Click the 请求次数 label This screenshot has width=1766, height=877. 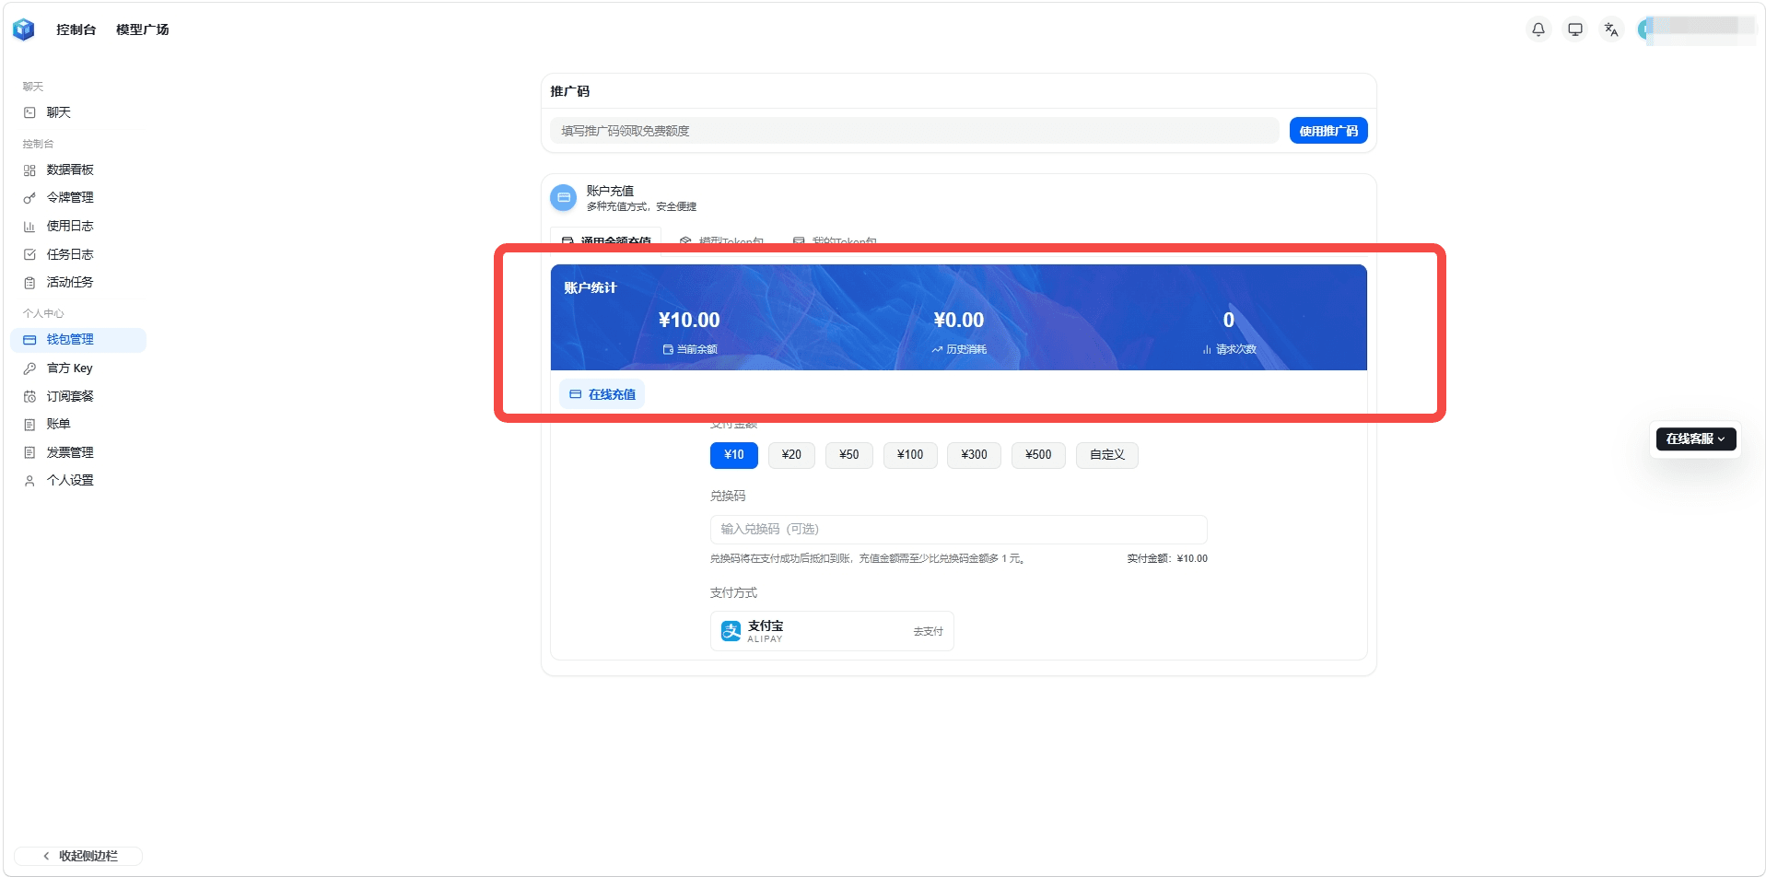pyautogui.click(x=1236, y=349)
